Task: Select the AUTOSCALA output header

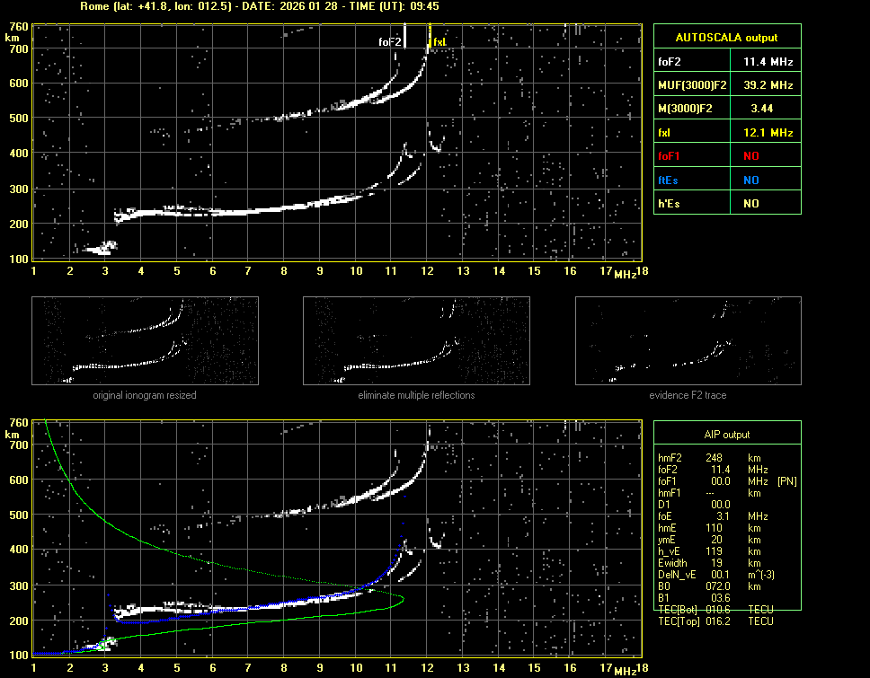Action: (x=726, y=38)
